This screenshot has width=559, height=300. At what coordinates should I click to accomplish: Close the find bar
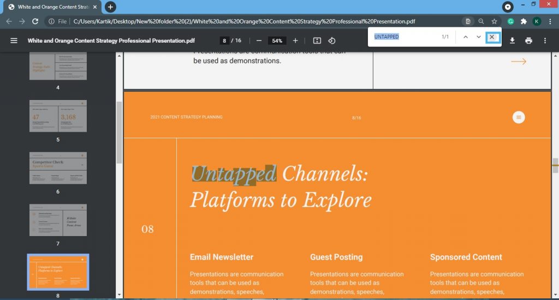tap(492, 37)
